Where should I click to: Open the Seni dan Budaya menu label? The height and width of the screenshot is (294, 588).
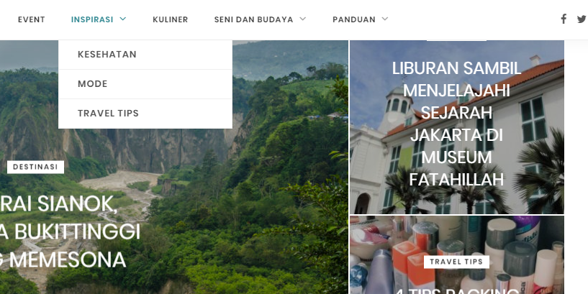coord(253,19)
